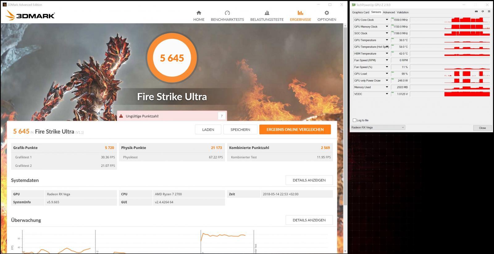This screenshot has height=254, width=494.
Task: Expand SOC Clock sensor dropdown
Action: (387, 33)
